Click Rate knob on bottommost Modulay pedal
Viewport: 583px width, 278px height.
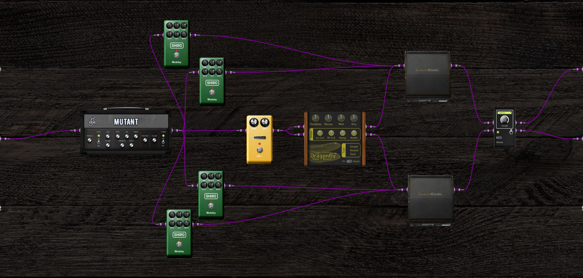179,224
